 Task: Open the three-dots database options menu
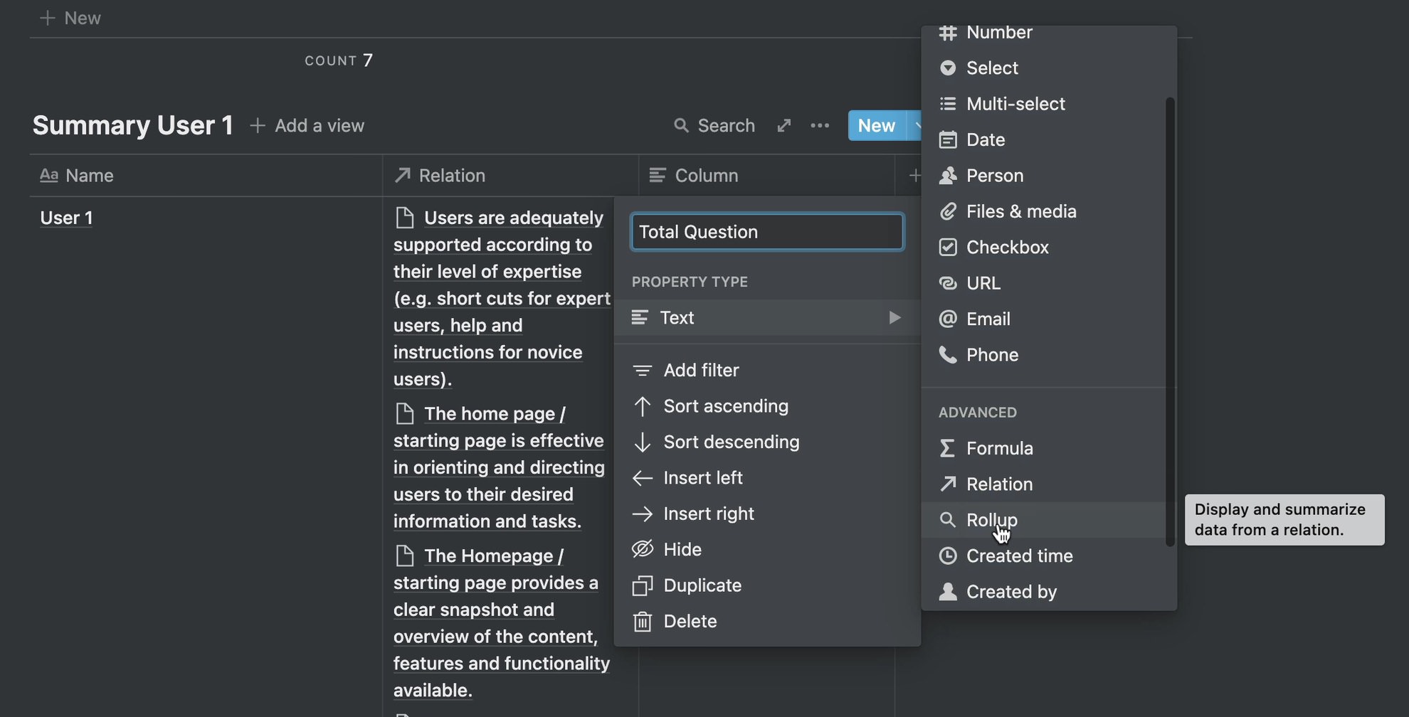pyautogui.click(x=820, y=126)
